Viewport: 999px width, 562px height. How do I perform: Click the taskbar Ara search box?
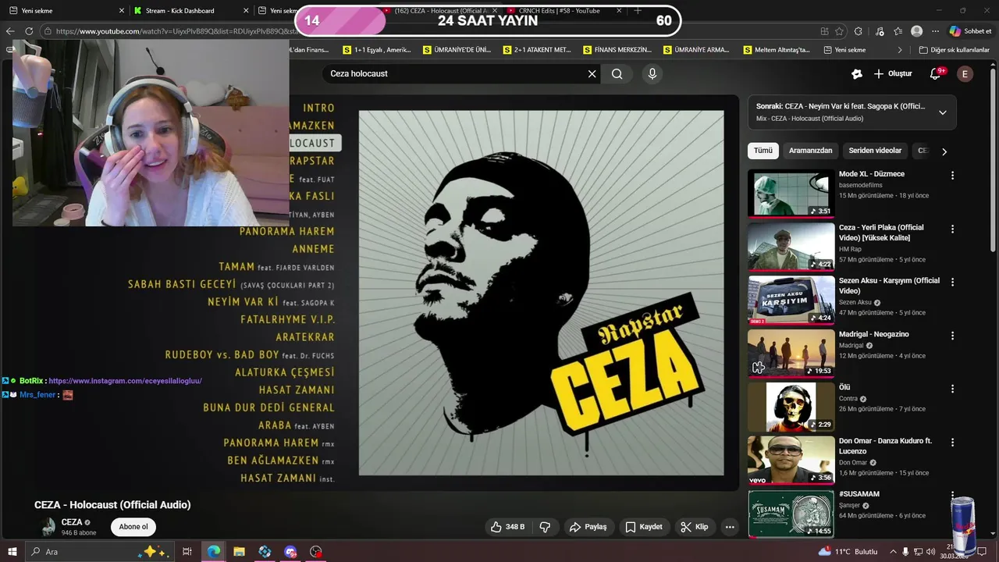click(x=99, y=552)
